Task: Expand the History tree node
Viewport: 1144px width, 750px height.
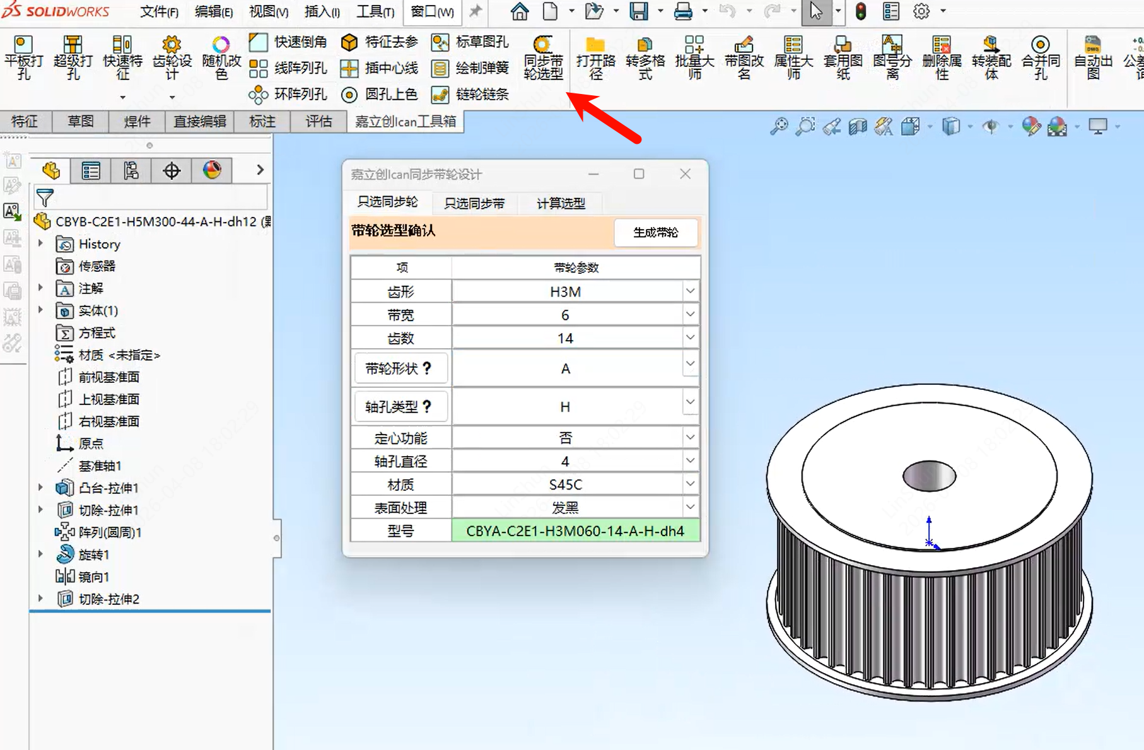Action: [x=41, y=243]
